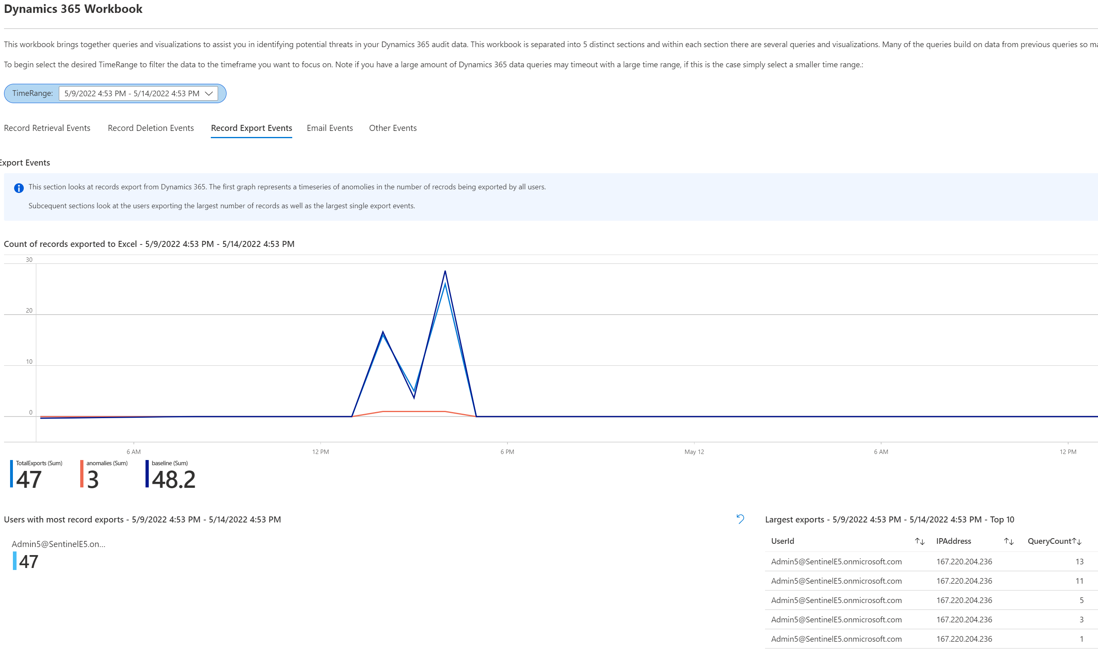Image resolution: width=1098 pixels, height=657 pixels.
Task: Select the Record Export Events tab
Action: pyautogui.click(x=251, y=128)
